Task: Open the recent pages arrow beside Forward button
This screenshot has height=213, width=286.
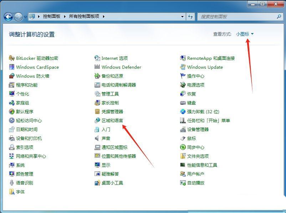Action: click(x=25, y=17)
